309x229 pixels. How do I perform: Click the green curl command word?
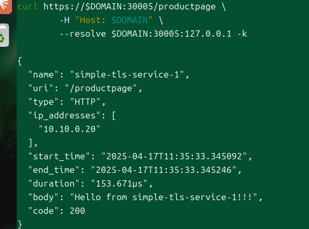pos(28,6)
